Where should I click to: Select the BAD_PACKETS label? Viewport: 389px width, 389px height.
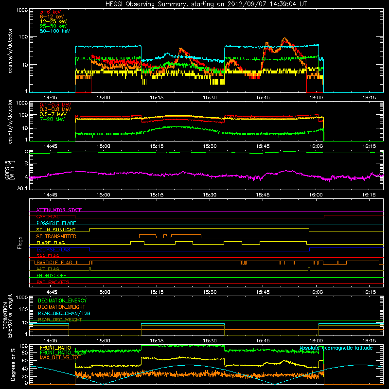pos(53,282)
